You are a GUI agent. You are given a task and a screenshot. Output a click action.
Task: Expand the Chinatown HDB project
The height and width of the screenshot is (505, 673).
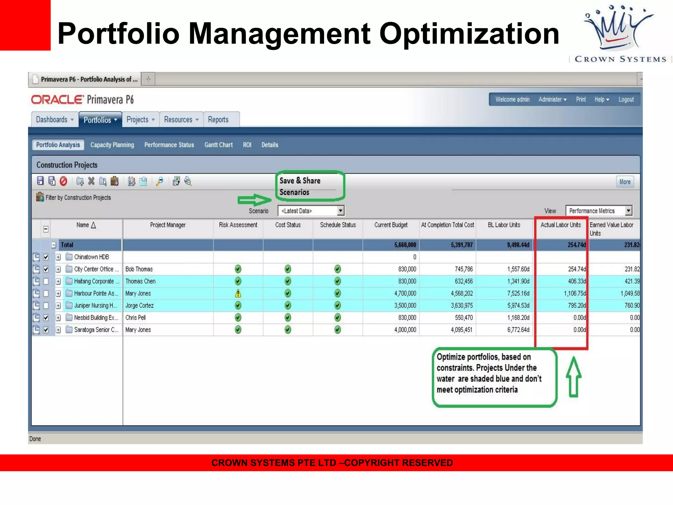[x=58, y=257]
